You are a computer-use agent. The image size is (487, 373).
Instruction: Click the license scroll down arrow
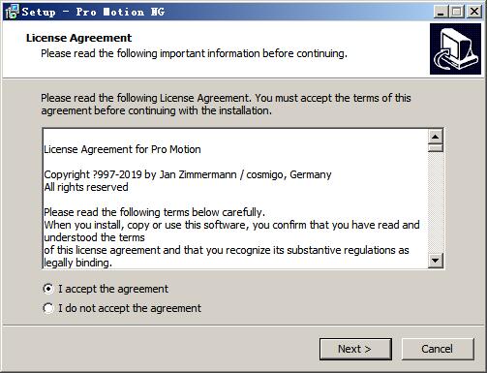click(x=436, y=261)
